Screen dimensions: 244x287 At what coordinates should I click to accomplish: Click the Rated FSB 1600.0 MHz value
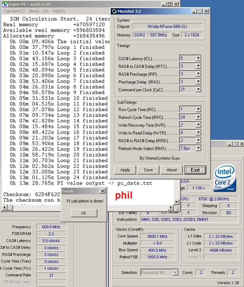[x=157, y=257]
